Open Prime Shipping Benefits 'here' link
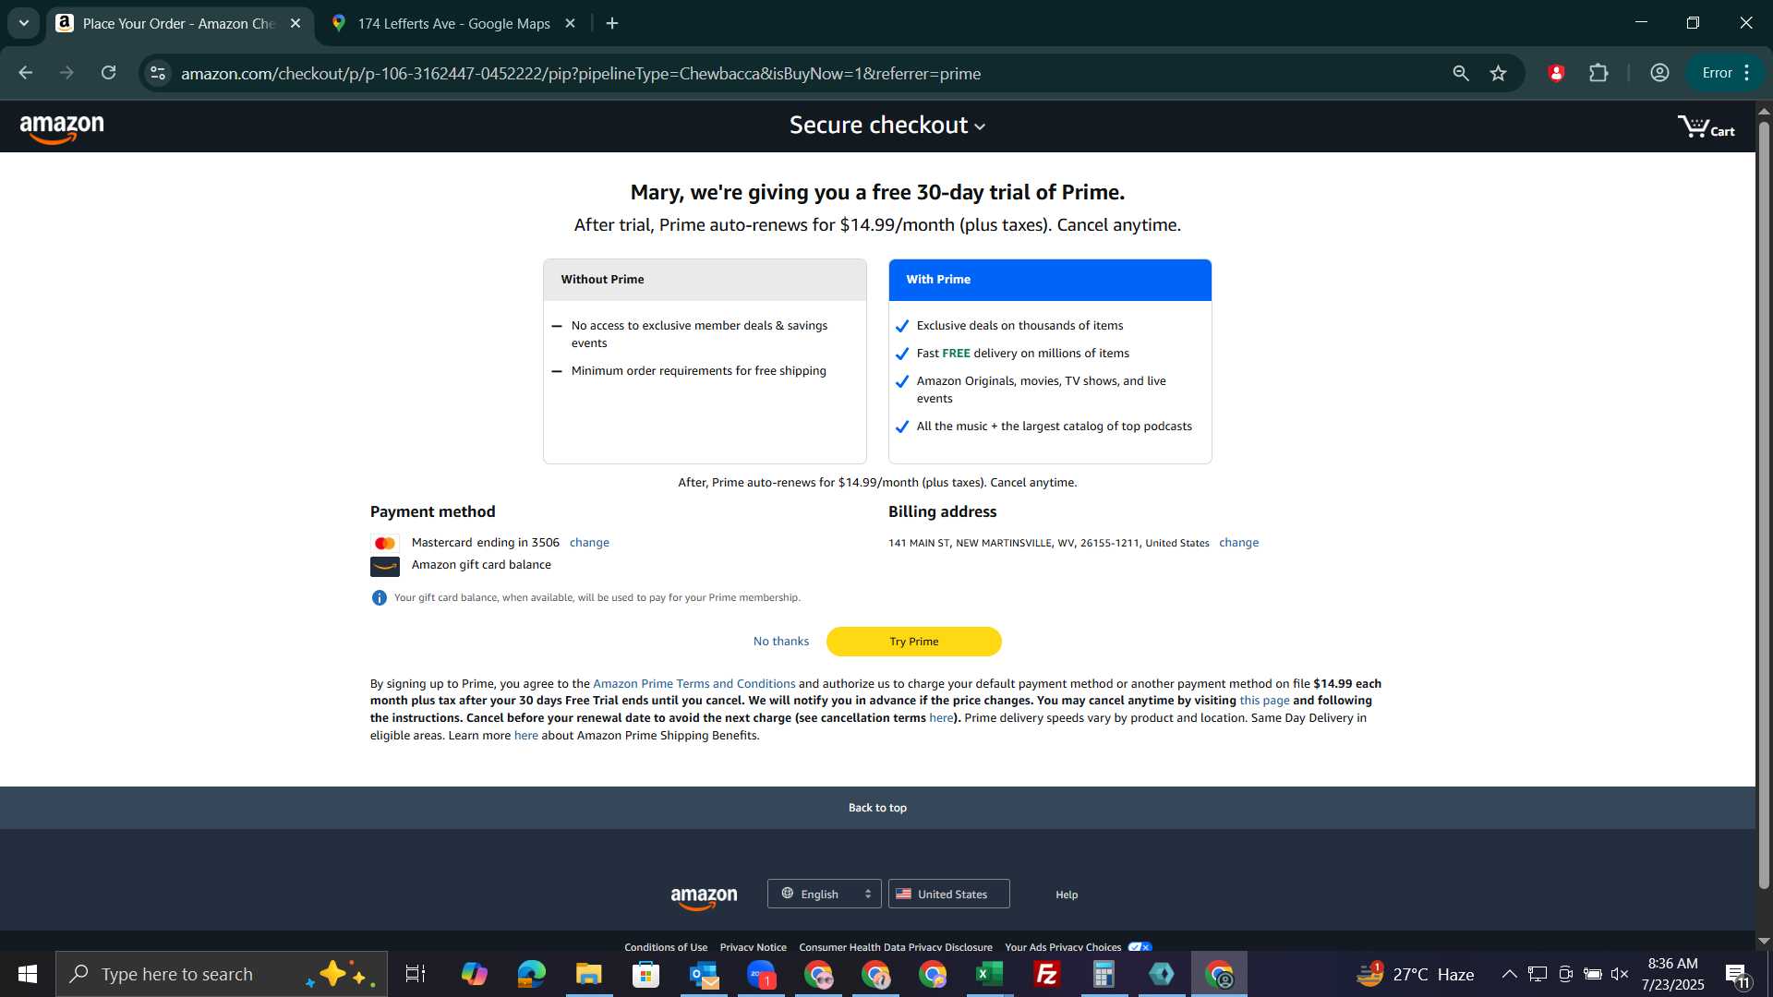1773x997 pixels. tap(525, 736)
